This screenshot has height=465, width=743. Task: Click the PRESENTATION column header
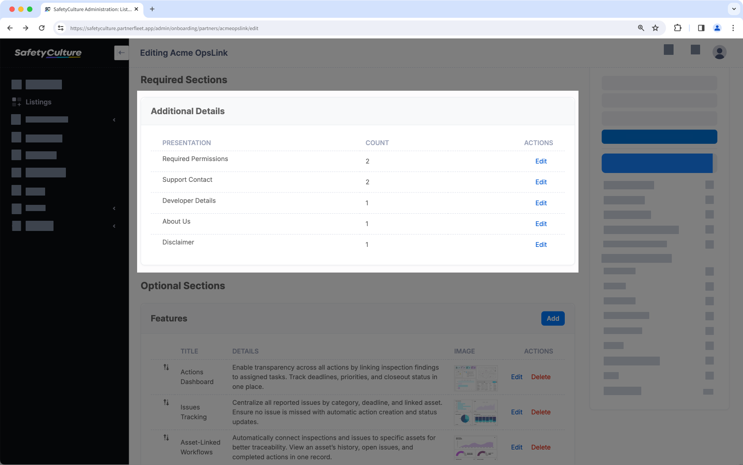pos(187,143)
